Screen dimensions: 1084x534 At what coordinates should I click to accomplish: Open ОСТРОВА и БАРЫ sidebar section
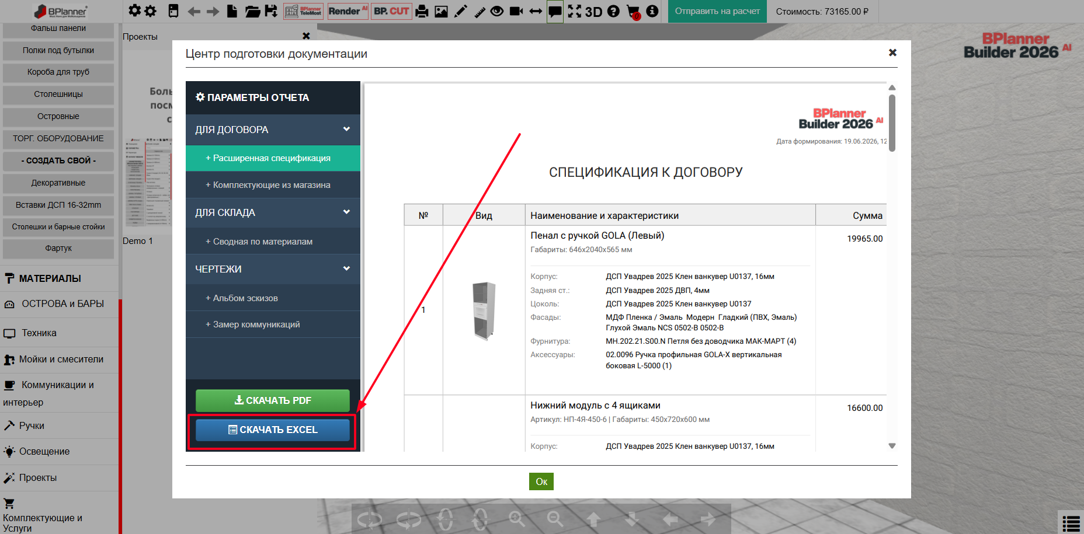coord(59,304)
